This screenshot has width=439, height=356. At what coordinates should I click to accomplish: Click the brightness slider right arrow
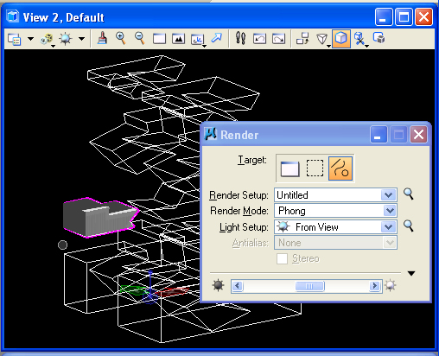[x=374, y=286]
